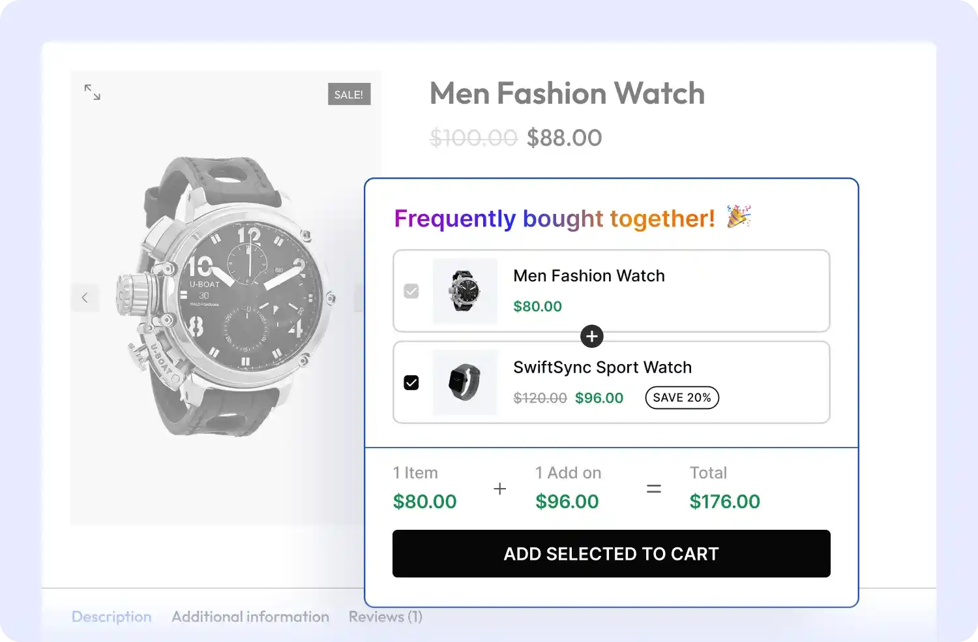Click the Frequently bought together heading
Viewport: 978px width, 642px height.
coord(554,219)
